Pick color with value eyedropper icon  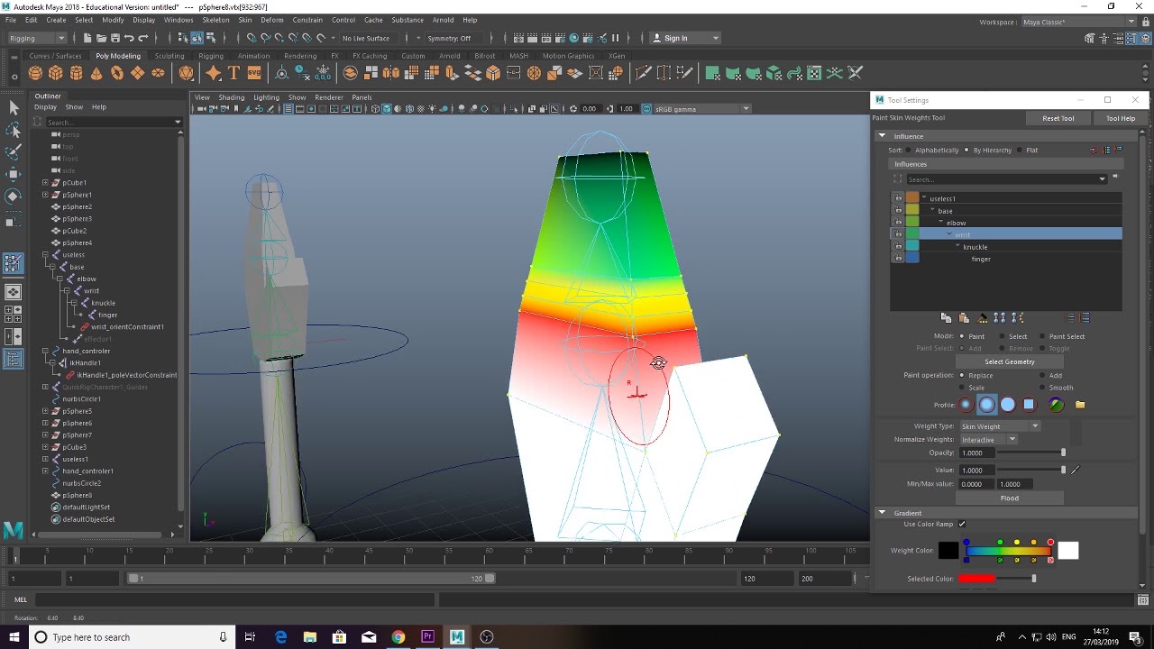pos(1075,470)
